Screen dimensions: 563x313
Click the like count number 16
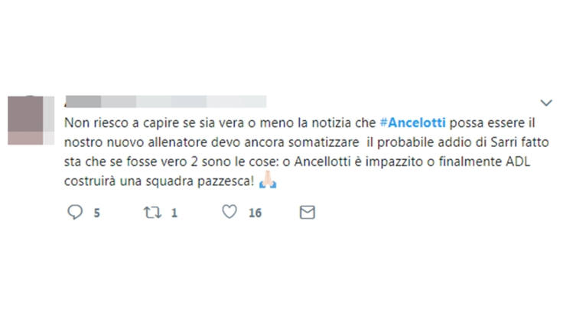(255, 213)
